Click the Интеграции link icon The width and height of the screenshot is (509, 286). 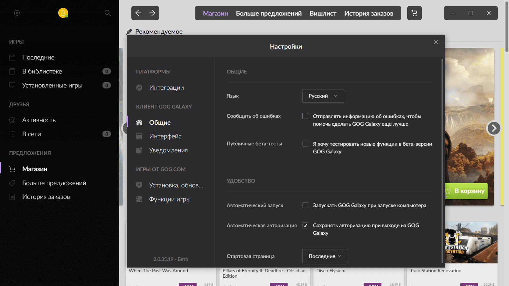point(139,88)
